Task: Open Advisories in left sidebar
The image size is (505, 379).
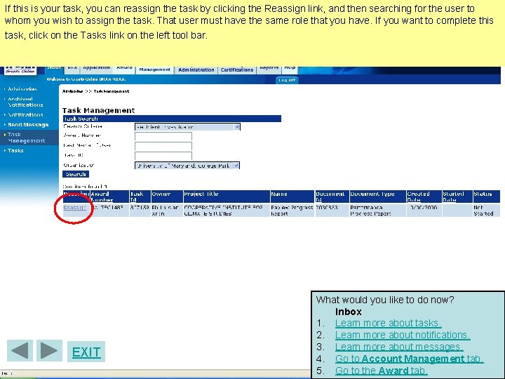Action: click(22, 89)
